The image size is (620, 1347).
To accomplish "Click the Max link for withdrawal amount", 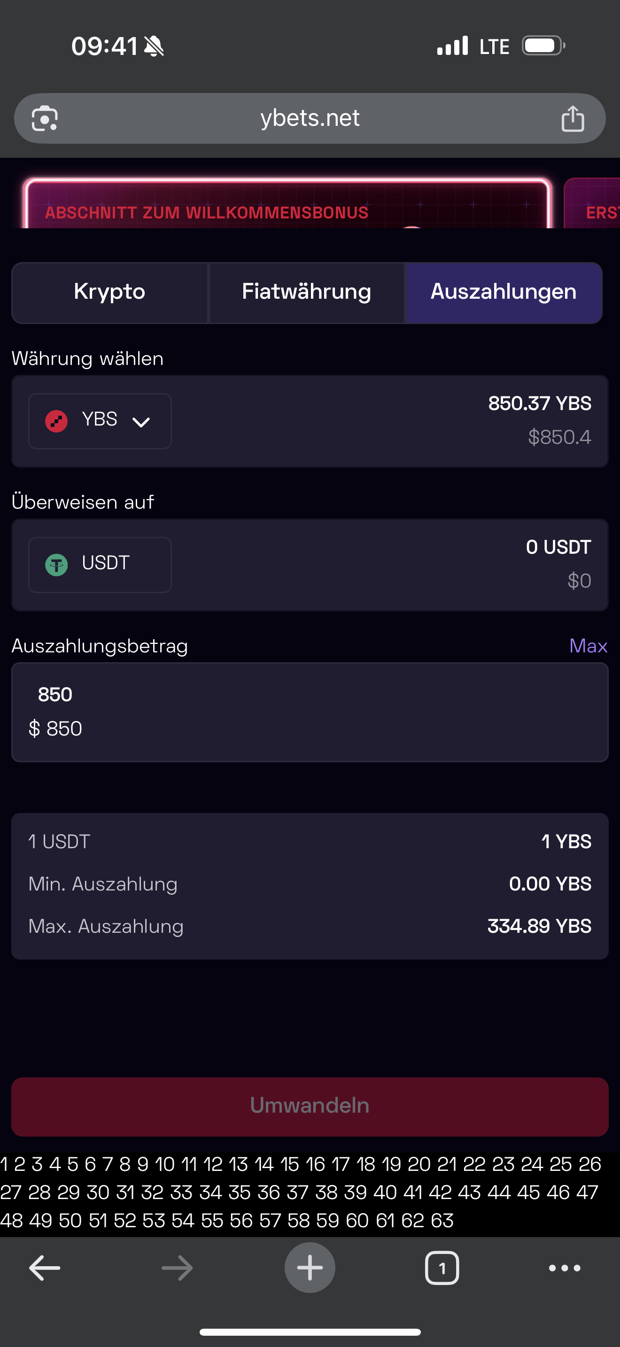I will [x=588, y=646].
